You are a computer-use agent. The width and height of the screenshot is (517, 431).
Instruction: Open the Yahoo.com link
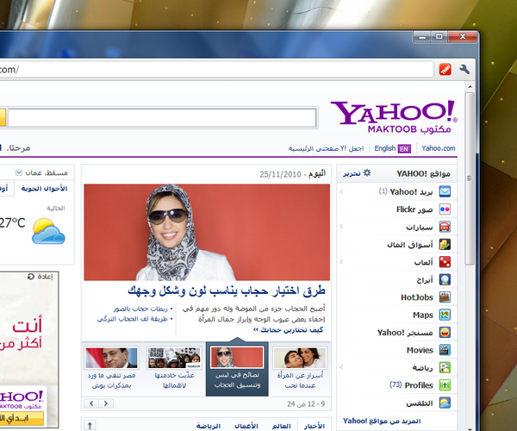pyautogui.click(x=439, y=148)
